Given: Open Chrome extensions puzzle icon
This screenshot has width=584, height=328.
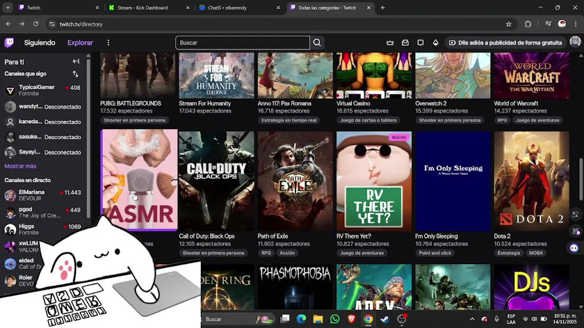Looking at the screenshot, I should pos(528,24).
